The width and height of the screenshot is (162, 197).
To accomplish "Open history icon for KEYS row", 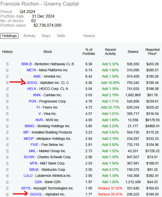I will point(7,188).
